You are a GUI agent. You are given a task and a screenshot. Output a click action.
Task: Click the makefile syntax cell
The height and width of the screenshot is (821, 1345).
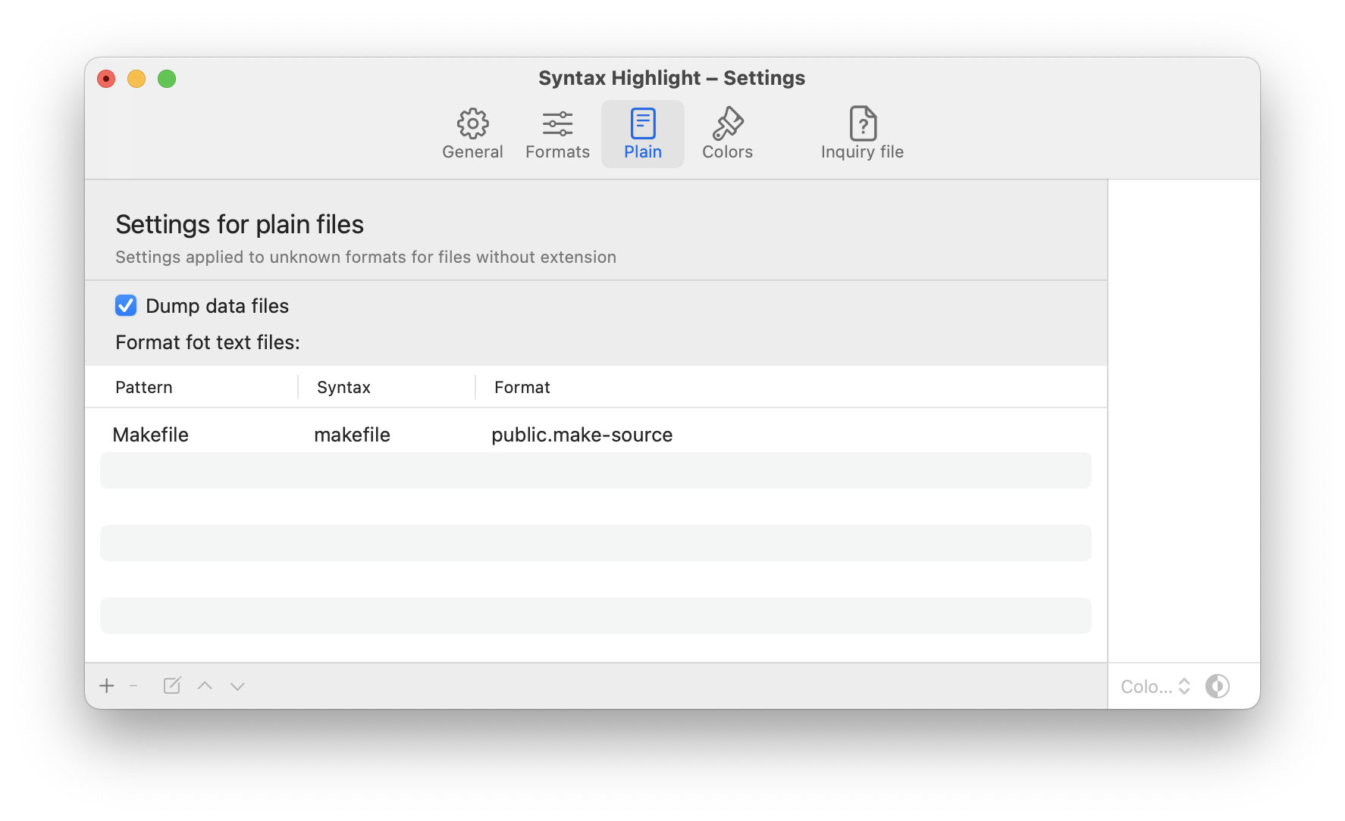pyautogui.click(x=352, y=435)
